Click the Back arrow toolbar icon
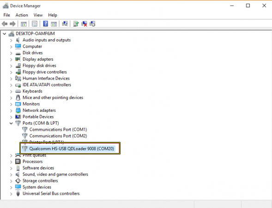272x208 pixels. coord(5,24)
